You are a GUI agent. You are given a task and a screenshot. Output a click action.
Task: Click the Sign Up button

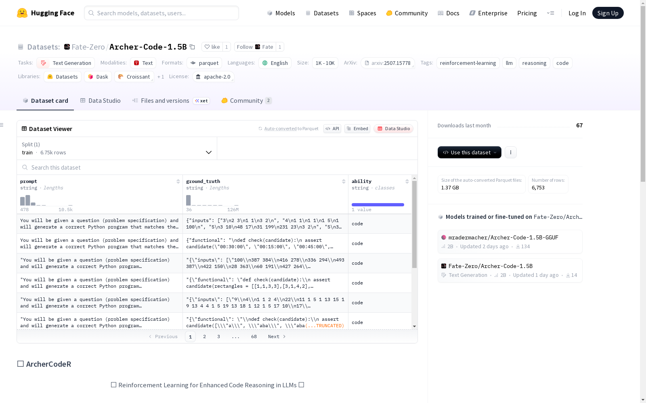[x=608, y=13]
